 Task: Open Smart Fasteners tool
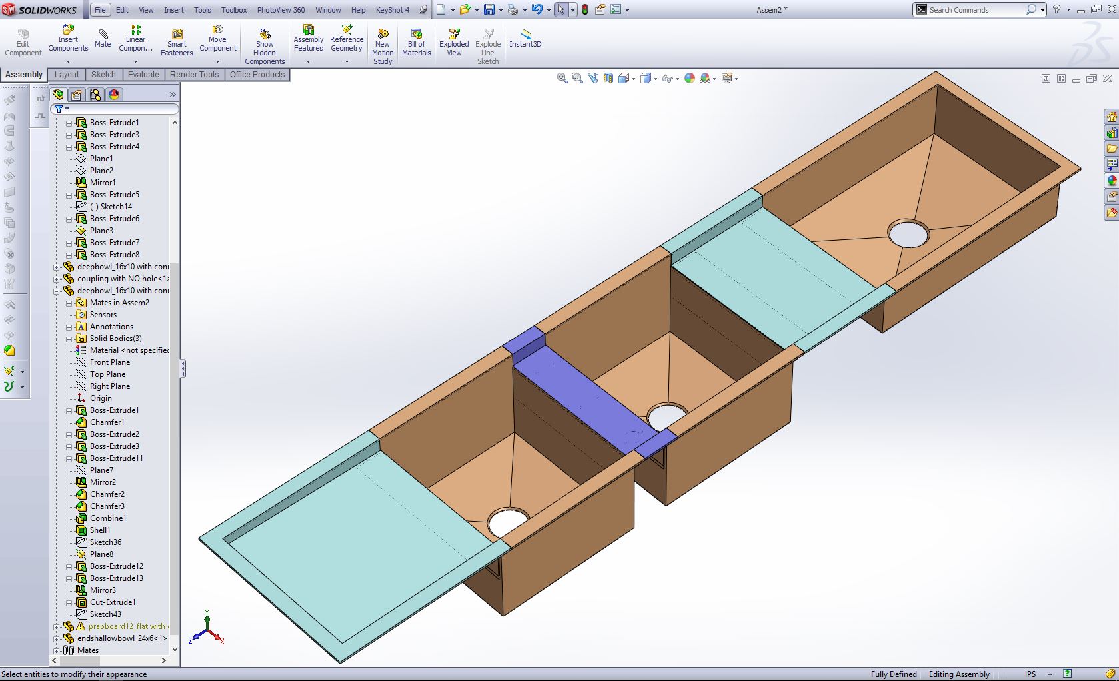pos(177,42)
